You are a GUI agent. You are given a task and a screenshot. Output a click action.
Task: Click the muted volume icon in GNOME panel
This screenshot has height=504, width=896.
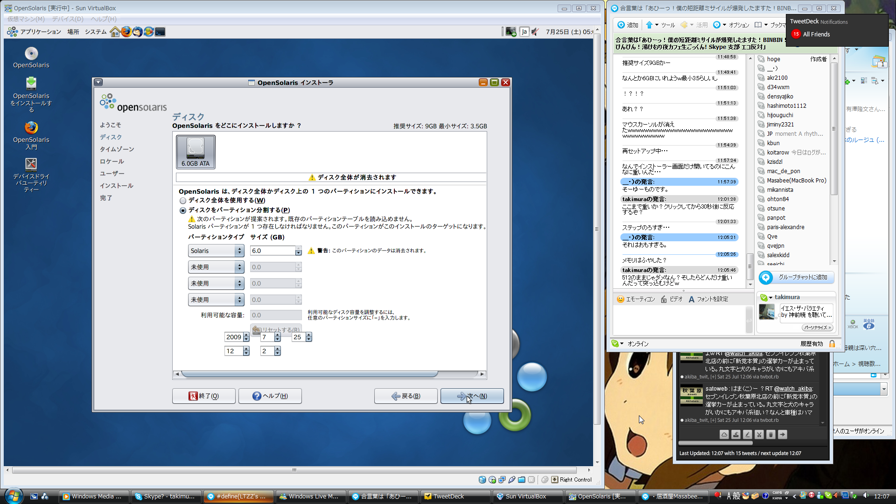coord(535,32)
